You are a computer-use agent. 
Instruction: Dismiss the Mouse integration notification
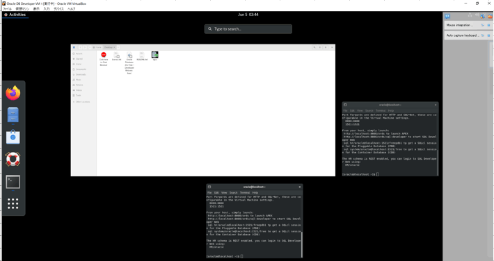pyautogui.click(x=489, y=25)
